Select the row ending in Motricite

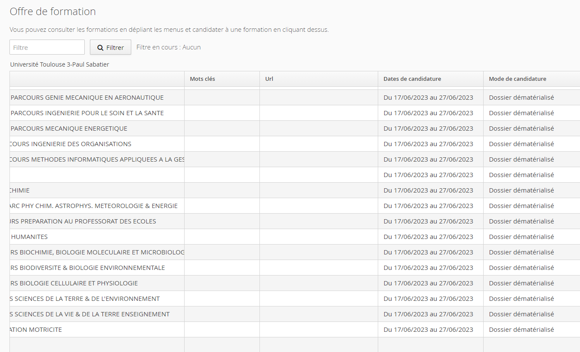click(36, 330)
